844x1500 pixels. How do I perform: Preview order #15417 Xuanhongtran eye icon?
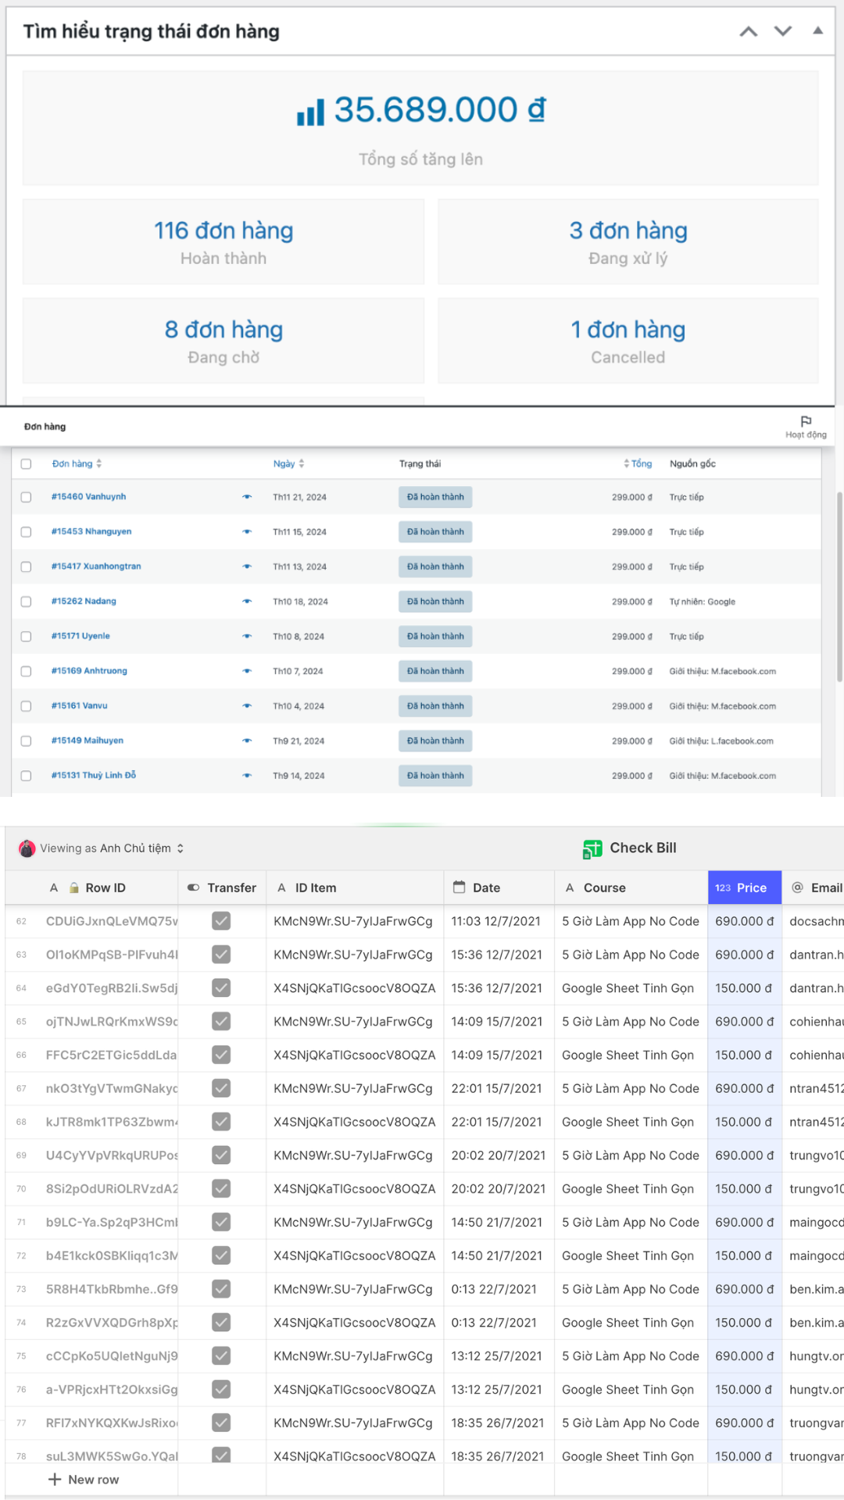[247, 566]
